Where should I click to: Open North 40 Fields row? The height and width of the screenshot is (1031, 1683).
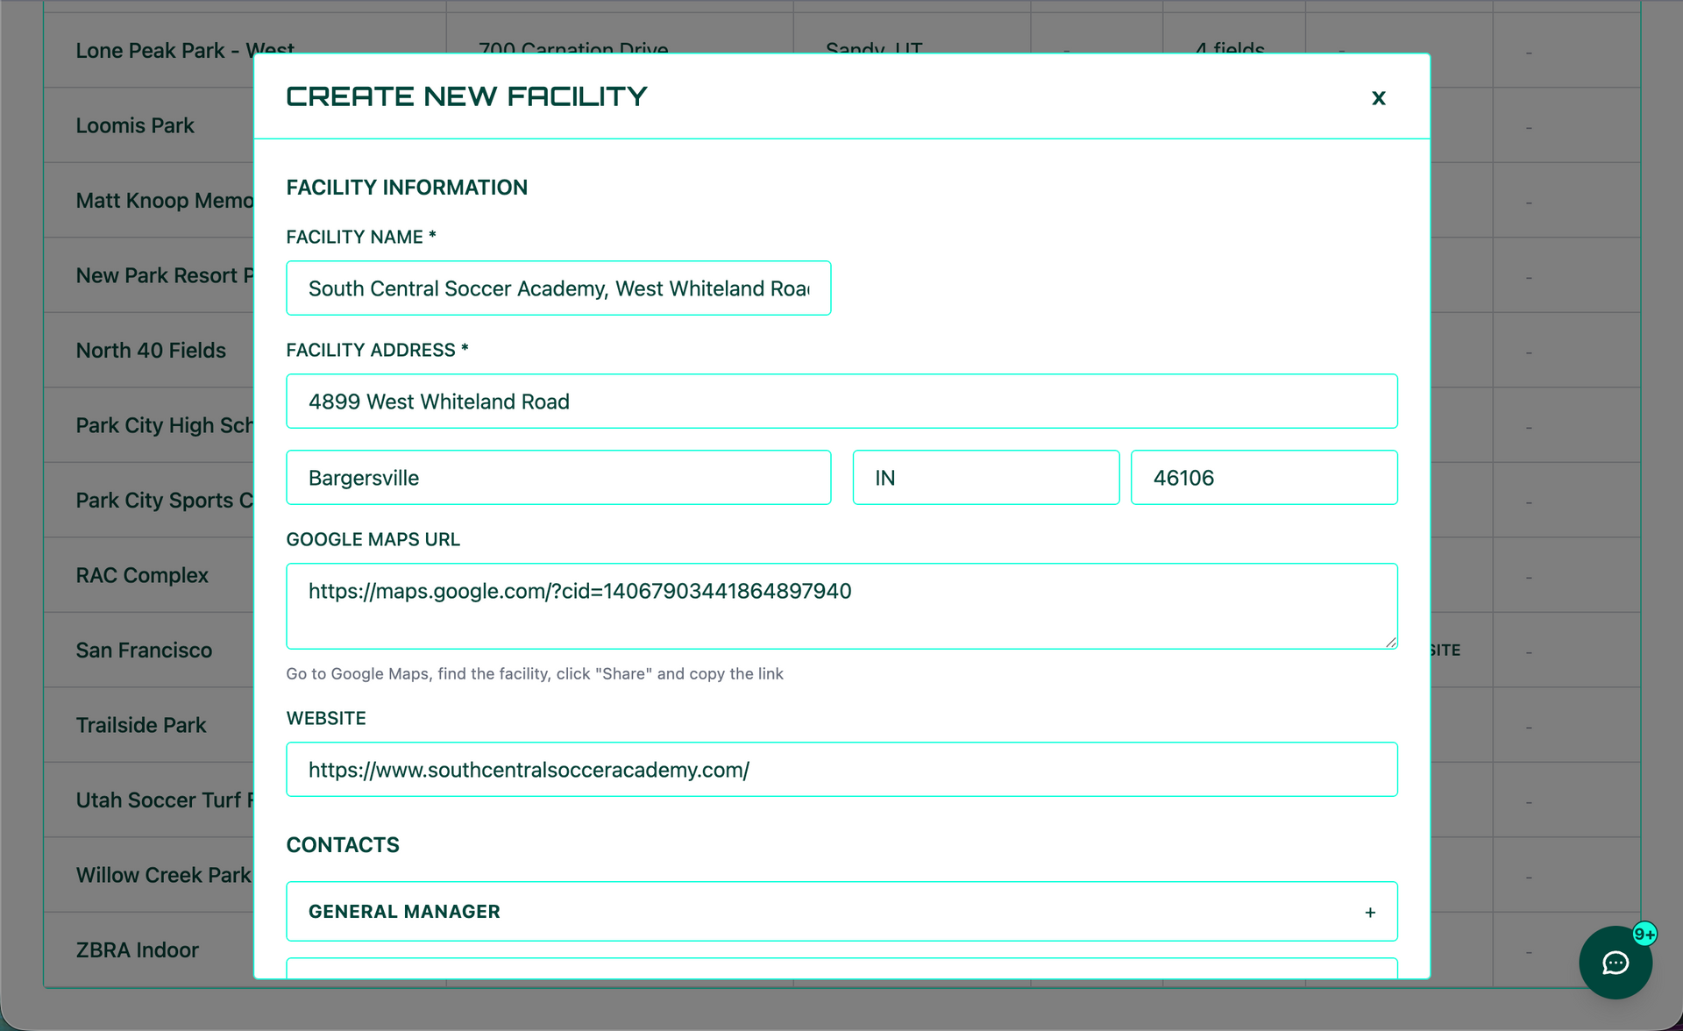[x=151, y=351]
